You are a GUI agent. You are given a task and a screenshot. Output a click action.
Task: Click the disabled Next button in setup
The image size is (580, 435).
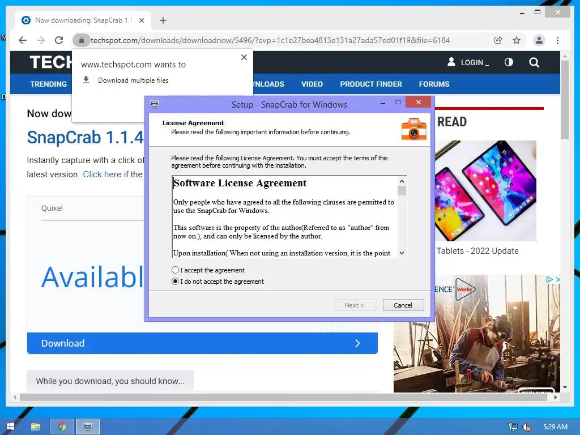[x=355, y=305]
